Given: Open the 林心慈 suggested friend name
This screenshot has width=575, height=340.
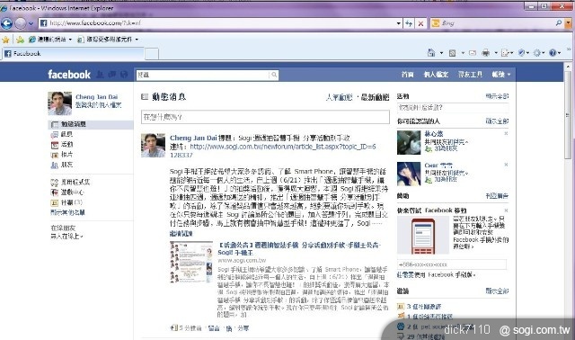Looking at the screenshot, I should pyautogui.click(x=433, y=134).
